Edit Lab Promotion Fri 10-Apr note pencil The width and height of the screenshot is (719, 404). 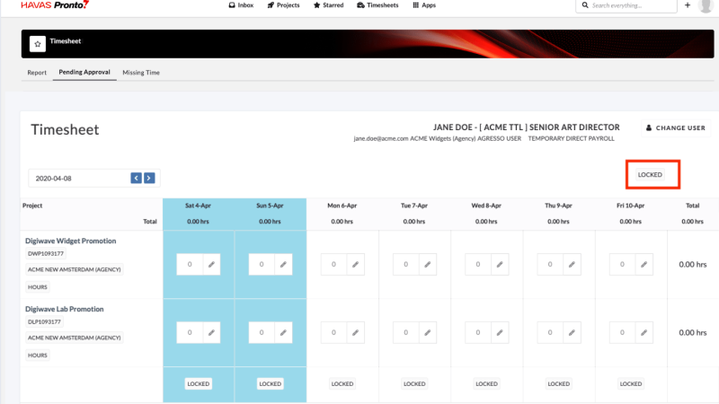click(x=644, y=332)
